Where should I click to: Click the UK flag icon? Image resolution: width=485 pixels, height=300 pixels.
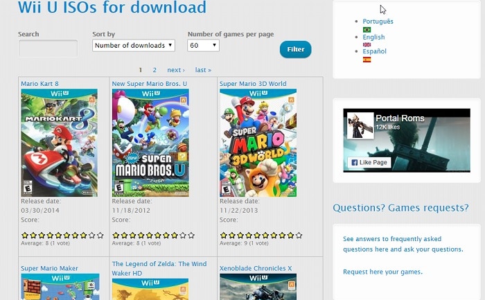pos(367,44)
